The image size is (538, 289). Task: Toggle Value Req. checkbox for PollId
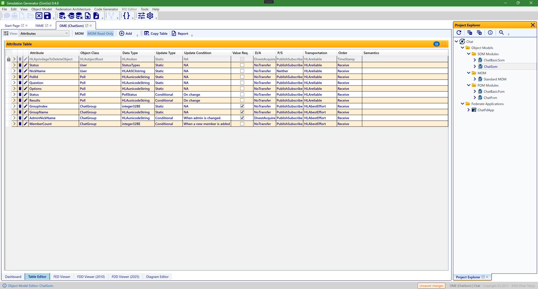pyautogui.click(x=242, y=77)
